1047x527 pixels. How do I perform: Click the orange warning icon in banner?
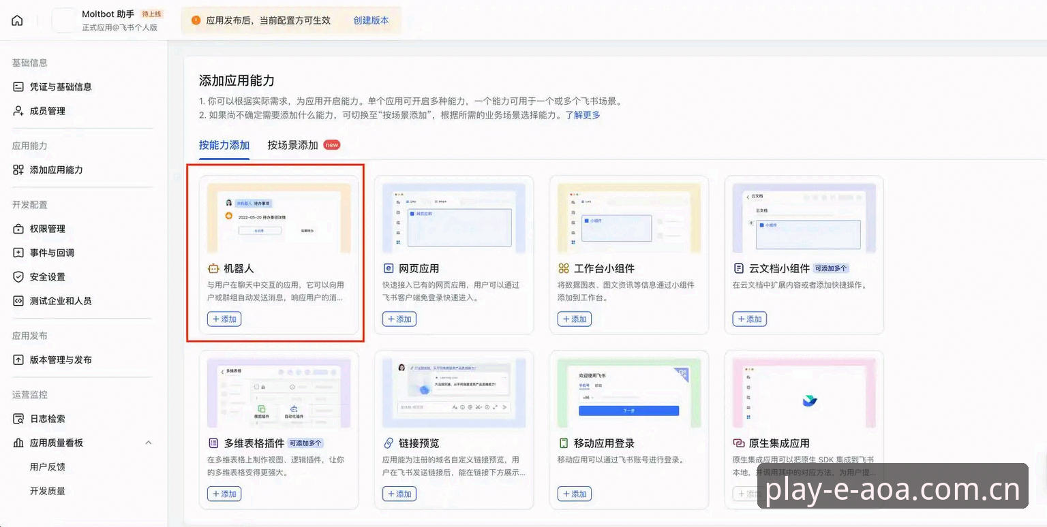point(196,20)
